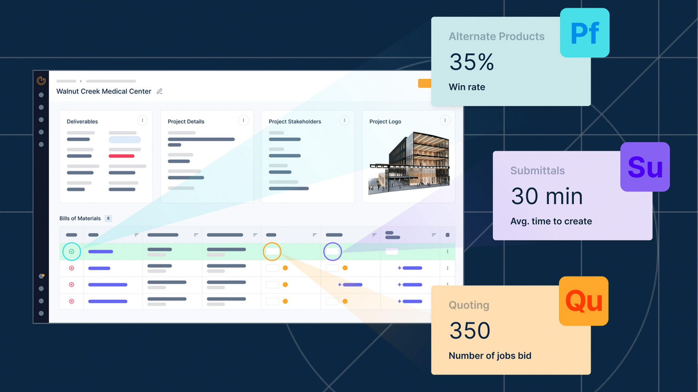The height and width of the screenshot is (392, 698).
Task: Open the sort filter on third table column
Action: coord(196,235)
